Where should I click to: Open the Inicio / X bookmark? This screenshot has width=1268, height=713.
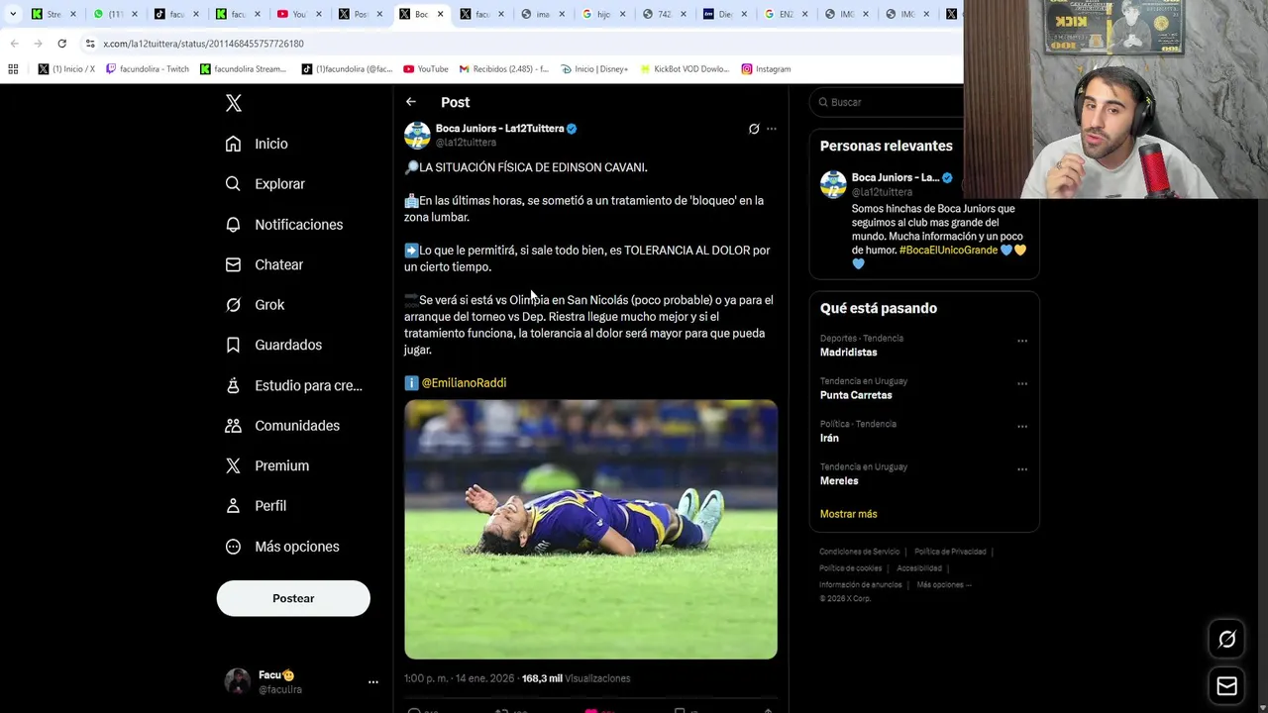(x=66, y=69)
